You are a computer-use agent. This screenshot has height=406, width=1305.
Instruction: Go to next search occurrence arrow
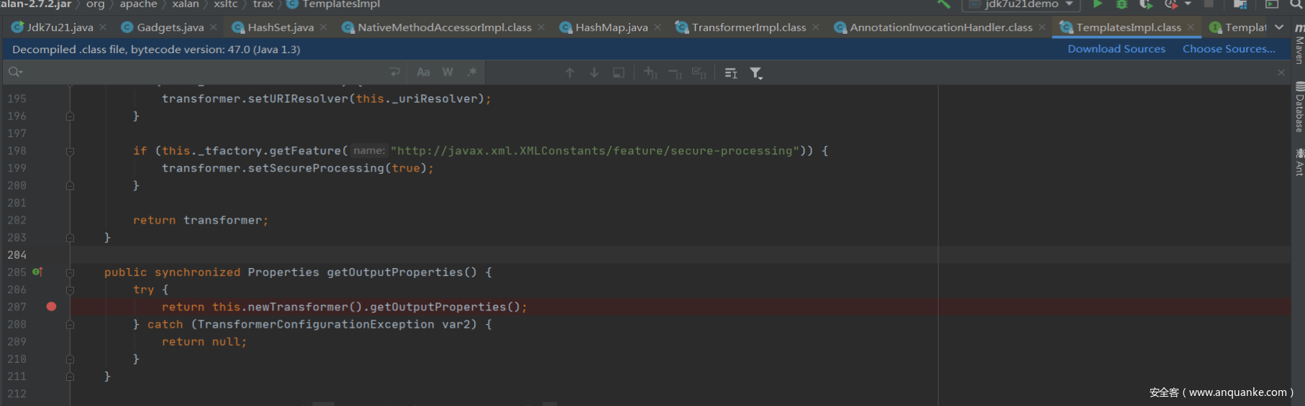[594, 73]
